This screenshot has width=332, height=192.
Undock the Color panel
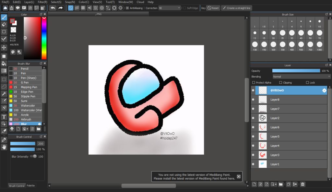[41, 14]
